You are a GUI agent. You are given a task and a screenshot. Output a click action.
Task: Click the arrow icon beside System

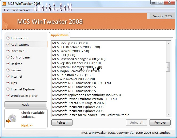tap(8, 70)
